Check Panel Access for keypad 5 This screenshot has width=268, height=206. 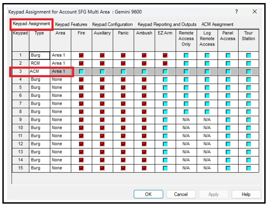(x=228, y=87)
